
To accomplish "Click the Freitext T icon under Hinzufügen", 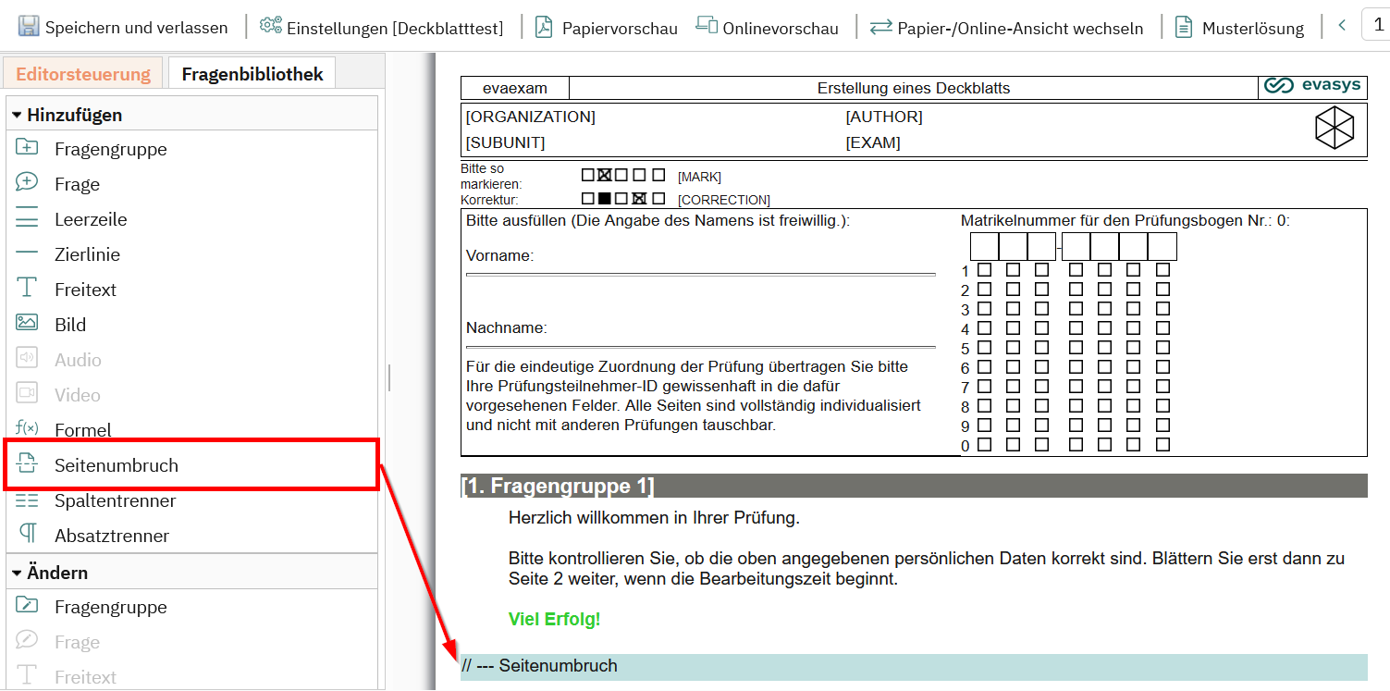I will (27, 289).
